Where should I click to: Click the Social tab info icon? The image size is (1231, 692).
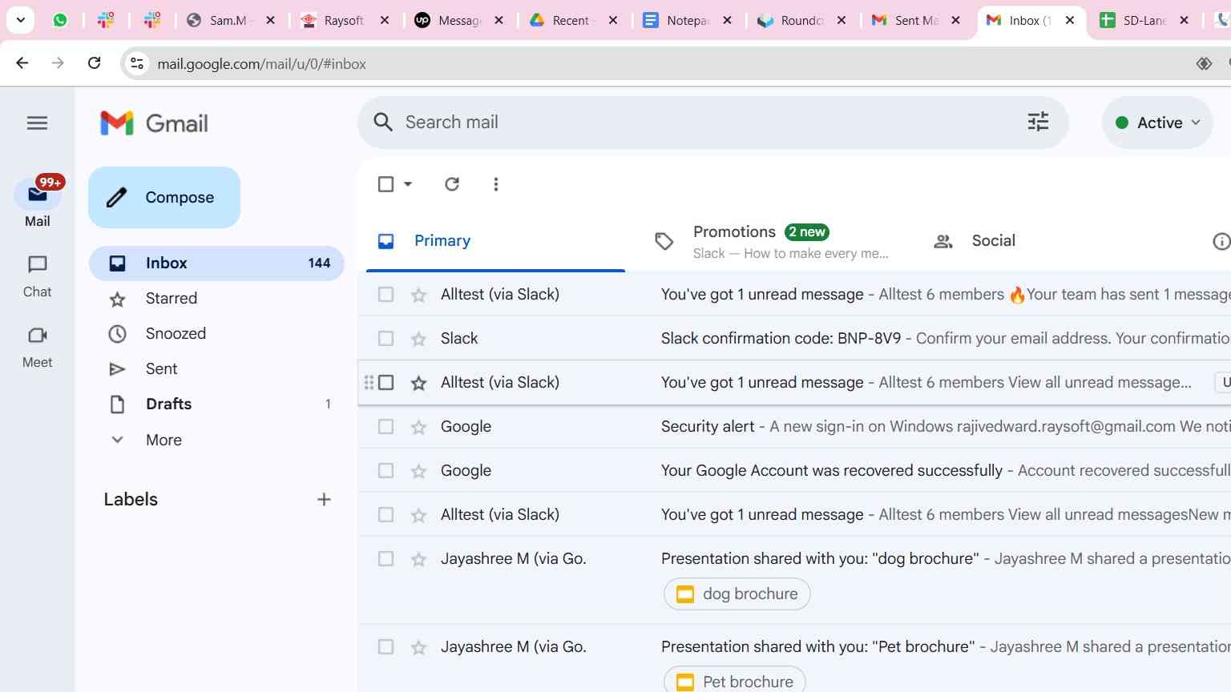tap(1221, 241)
